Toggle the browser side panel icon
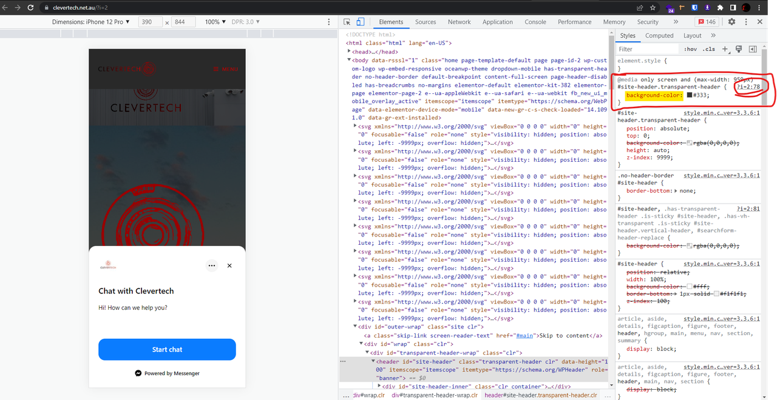 click(733, 7)
